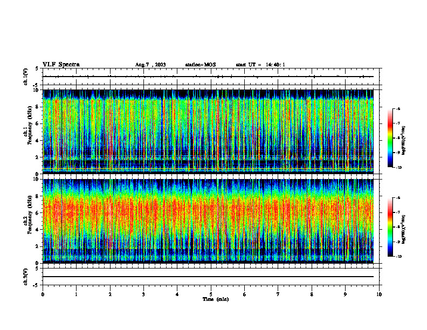Click time axis tick label "0"
427x330 pixels.
tap(43, 294)
